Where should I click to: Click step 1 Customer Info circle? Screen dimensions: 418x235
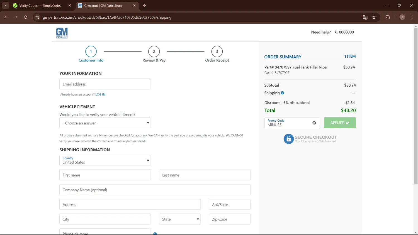point(91,52)
